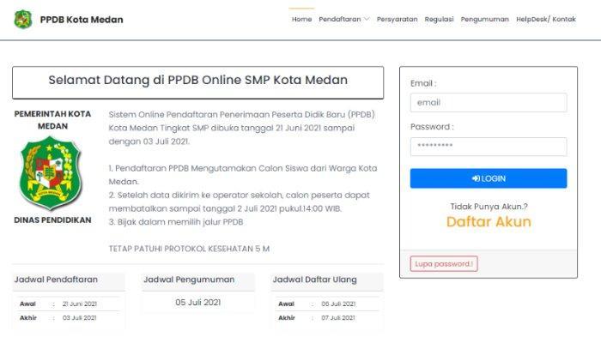Image resolution: width=601 pixels, height=337 pixels.
Task: Open the PPDB Kota Medan site title
Action: coord(82,20)
